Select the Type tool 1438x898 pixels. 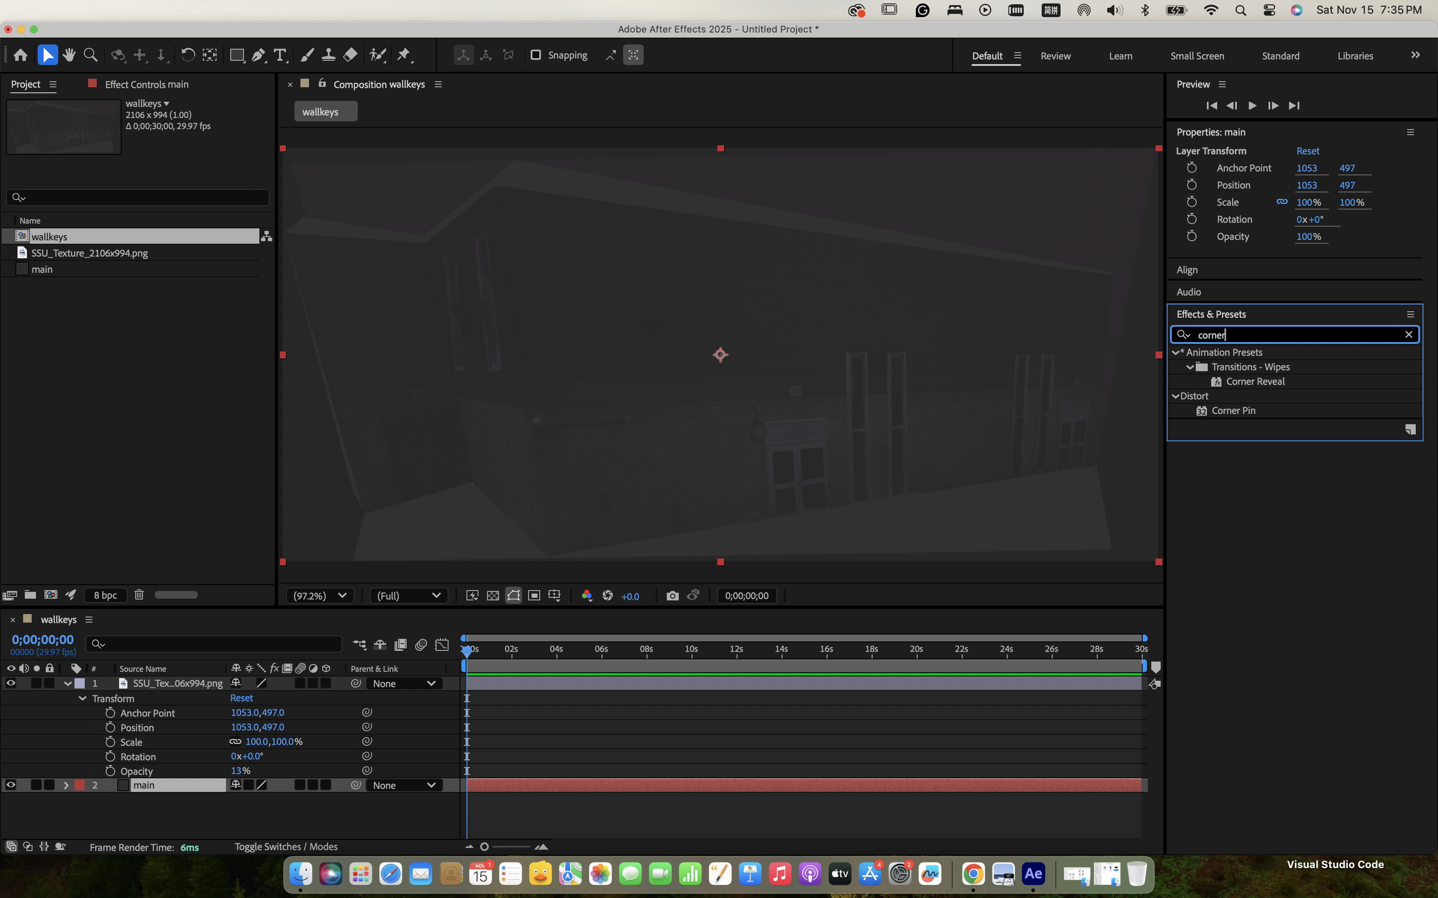click(280, 55)
